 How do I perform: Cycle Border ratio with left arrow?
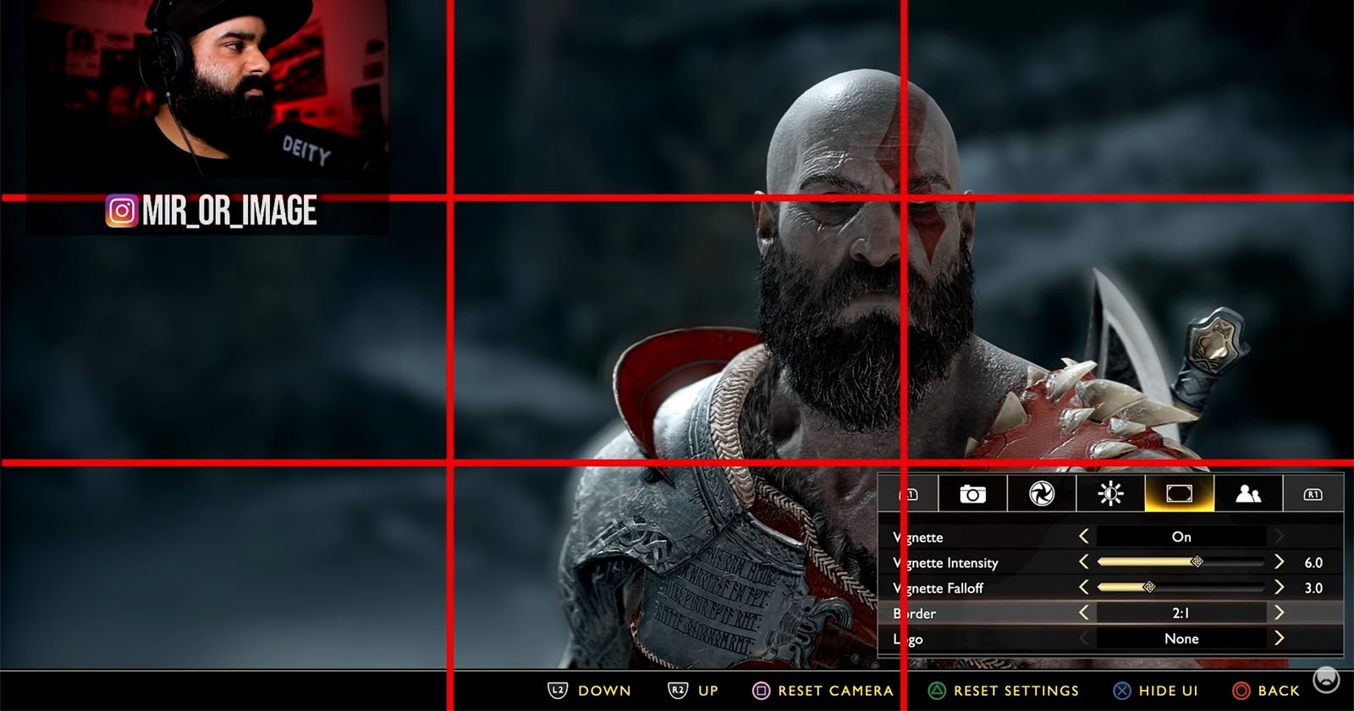click(x=1084, y=613)
